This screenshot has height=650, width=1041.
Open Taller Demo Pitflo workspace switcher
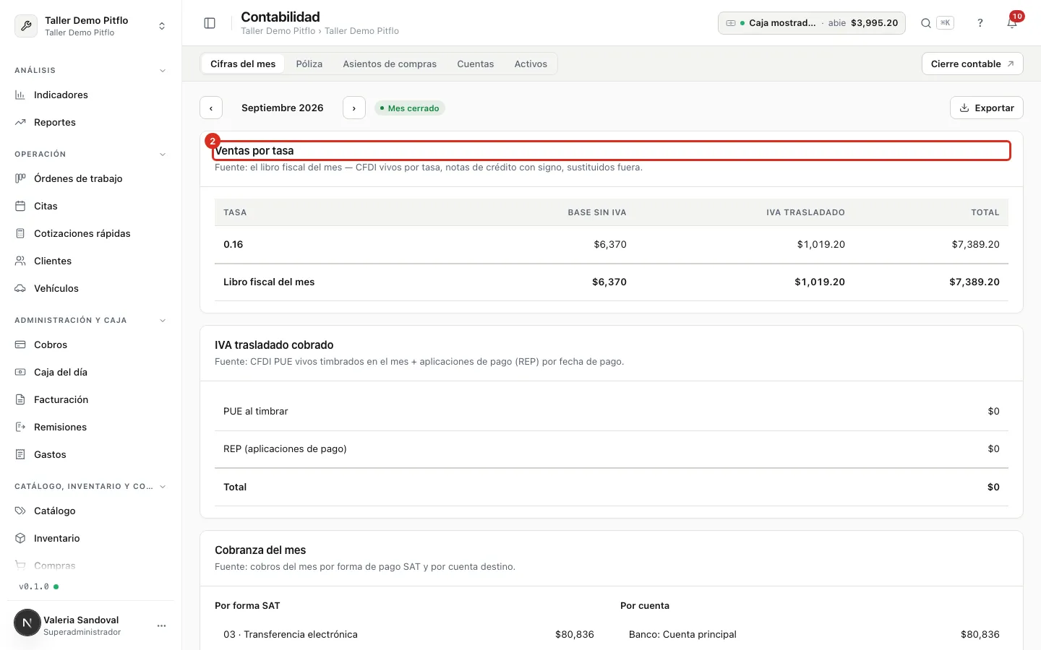coord(90,26)
